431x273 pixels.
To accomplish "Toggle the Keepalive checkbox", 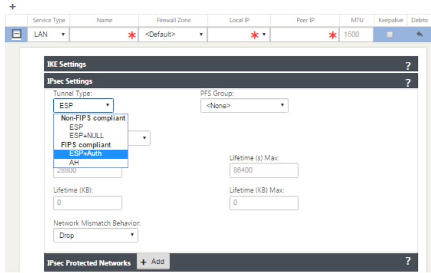I will (x=390, y=35).
